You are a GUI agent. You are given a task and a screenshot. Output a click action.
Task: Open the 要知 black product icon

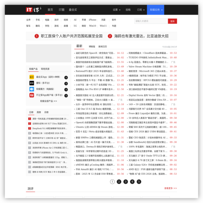click(32, 83)
